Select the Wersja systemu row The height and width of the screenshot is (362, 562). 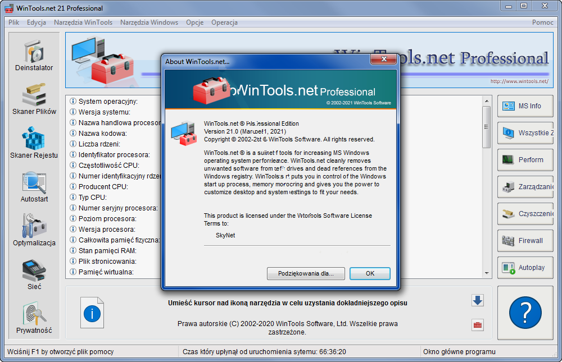coord(100,112)
